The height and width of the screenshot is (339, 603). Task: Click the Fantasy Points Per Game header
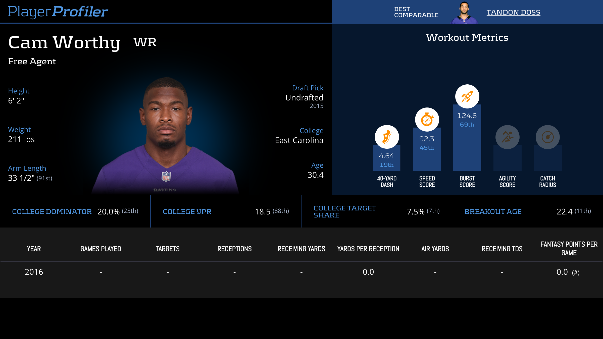pyautogui.click(x=569, y=248)
